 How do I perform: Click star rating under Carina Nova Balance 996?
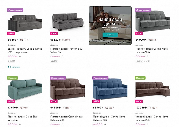click(140, 56)
